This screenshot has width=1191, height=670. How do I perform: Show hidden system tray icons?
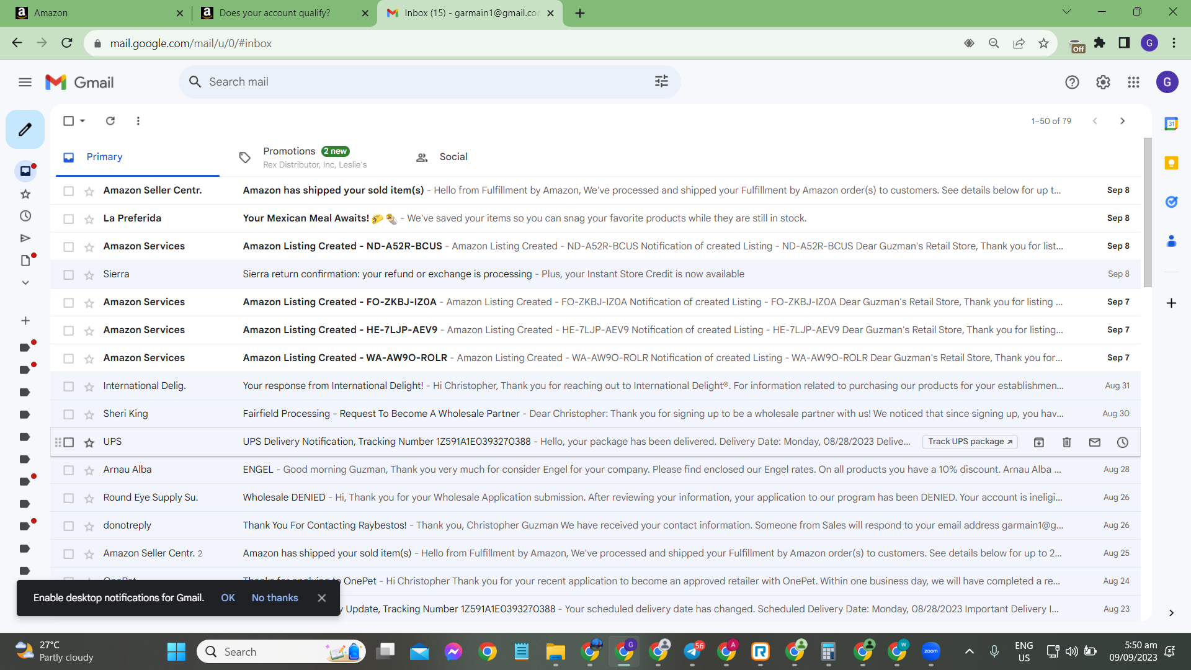[969, 651]
